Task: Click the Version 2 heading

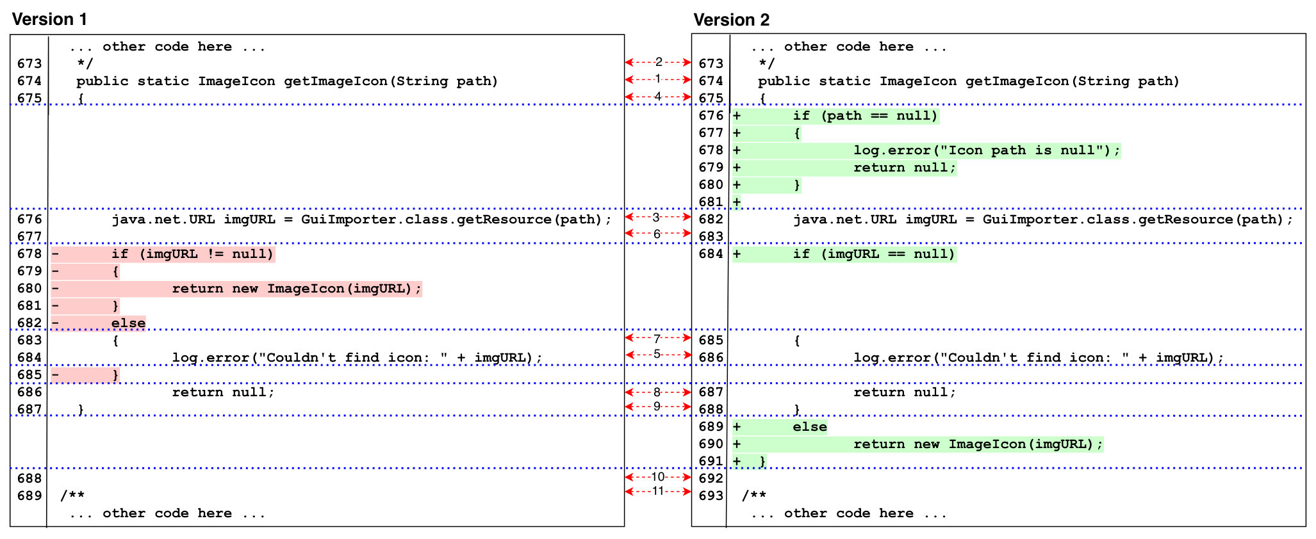Action: [731, 20]
